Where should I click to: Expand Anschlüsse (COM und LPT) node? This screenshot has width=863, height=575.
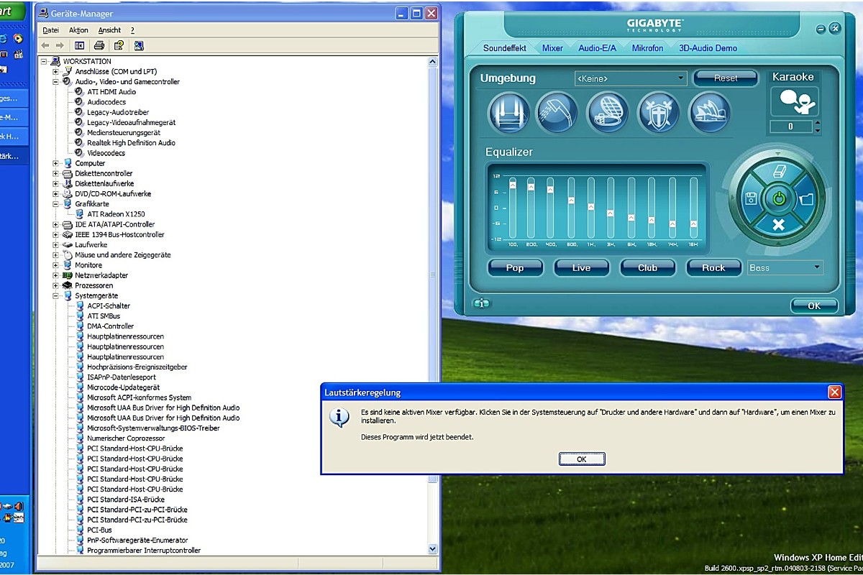pos(55,72)
